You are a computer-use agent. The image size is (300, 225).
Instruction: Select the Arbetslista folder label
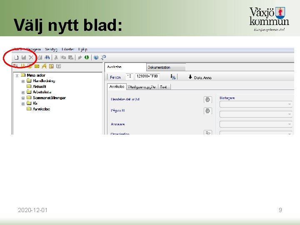tap(42, 92)
